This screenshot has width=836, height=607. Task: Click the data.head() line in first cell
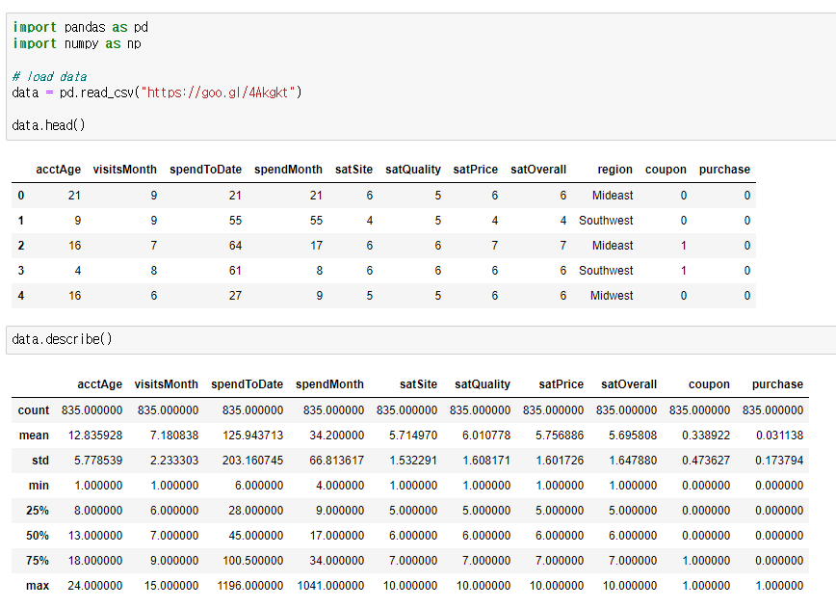pos(48,125)
